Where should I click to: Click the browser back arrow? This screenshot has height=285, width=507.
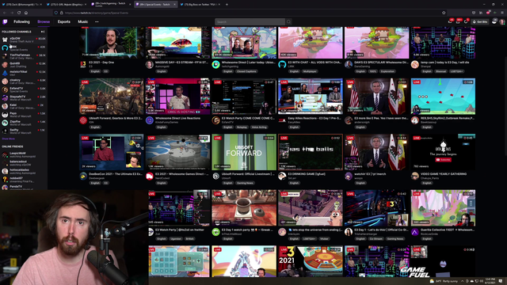click(x=5, y=13)
